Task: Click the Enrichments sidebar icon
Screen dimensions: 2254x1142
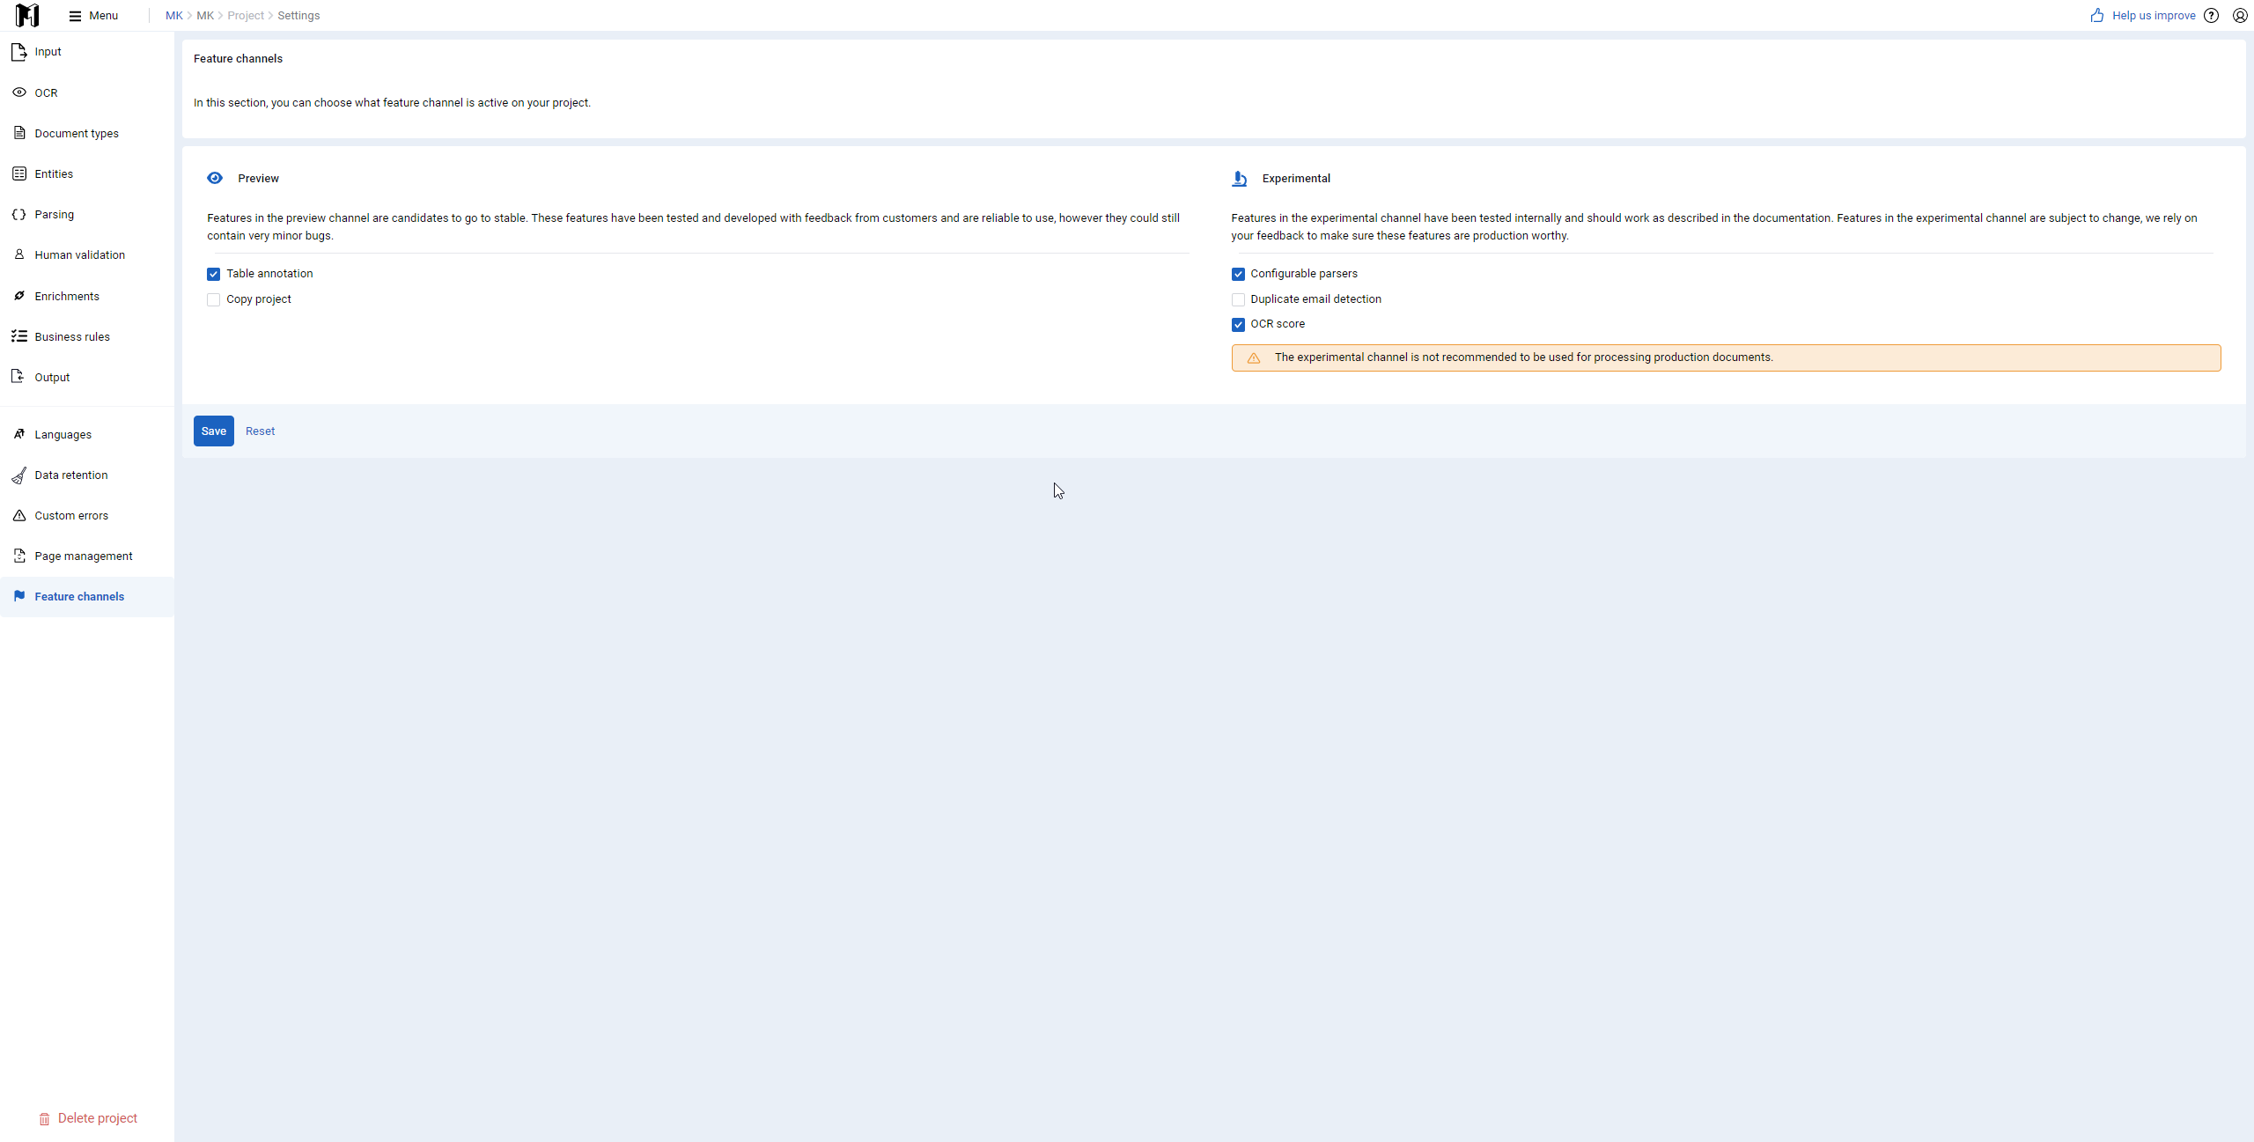Action: 19,296
